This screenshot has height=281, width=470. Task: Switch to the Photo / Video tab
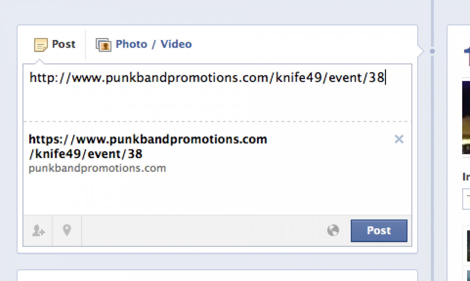(153, 44)
